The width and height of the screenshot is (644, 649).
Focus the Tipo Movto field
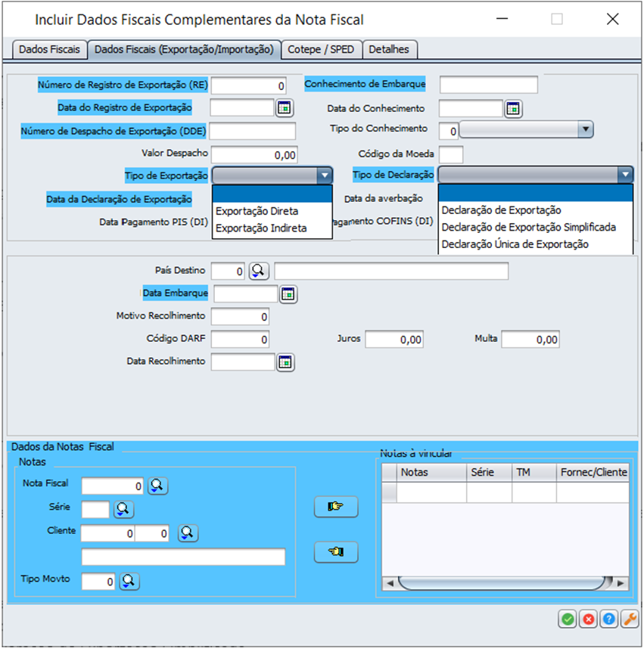tap(98, 582)
